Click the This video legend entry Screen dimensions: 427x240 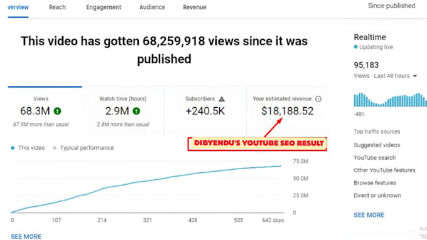[x=28, y=148]
